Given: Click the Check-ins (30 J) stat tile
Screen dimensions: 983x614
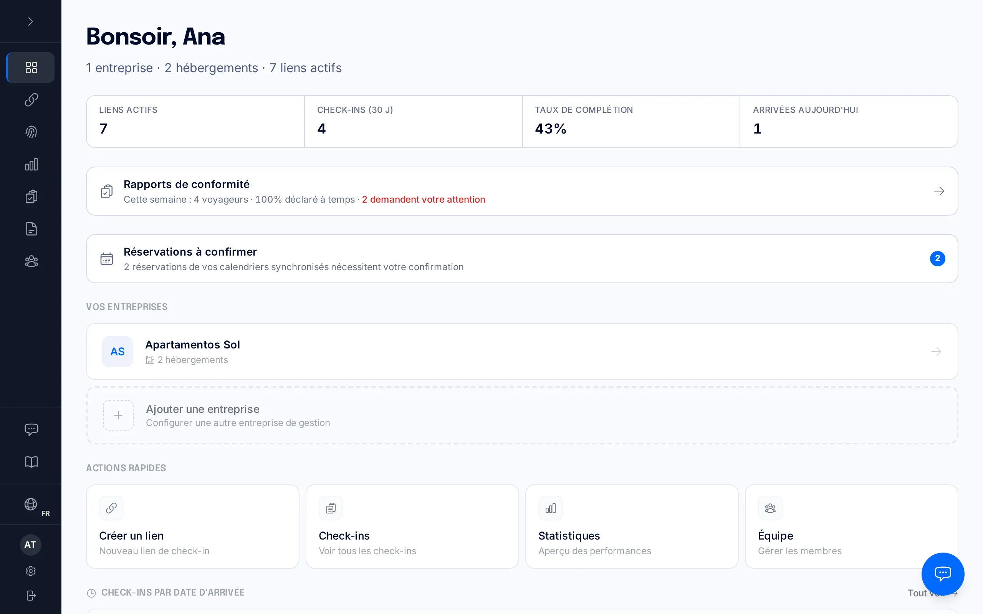Looking at the screenshot, I should coord(413,122).
